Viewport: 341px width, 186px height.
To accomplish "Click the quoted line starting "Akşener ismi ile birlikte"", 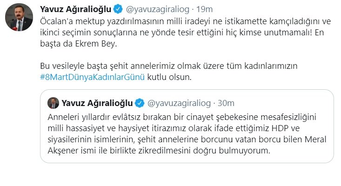I will tap(159, 150).
